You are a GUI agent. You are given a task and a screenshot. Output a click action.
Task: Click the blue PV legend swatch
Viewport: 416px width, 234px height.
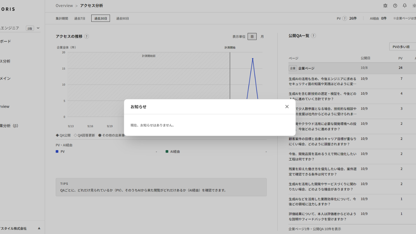(x=57, y=151)
